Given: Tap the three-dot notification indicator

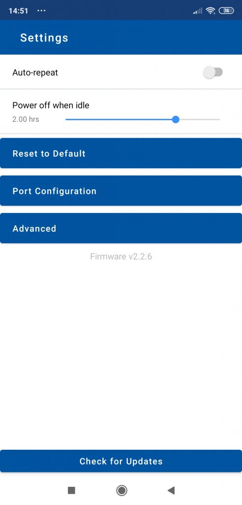Looking at the screenshot, I should (x=41, y=11).
